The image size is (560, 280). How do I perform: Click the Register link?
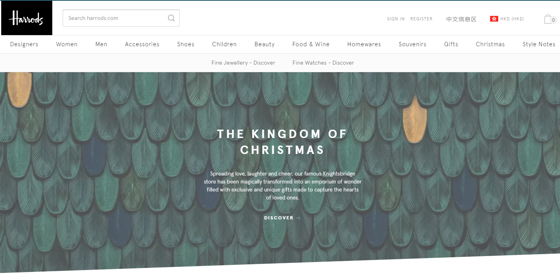[x=421, y=19]
